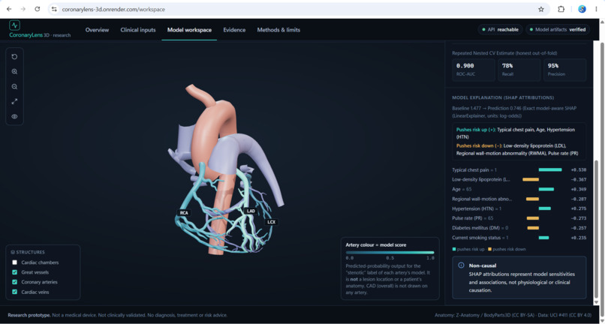605x324 pixels.
Task: Open the Overview tab
Action: click(x=98, y=30)
